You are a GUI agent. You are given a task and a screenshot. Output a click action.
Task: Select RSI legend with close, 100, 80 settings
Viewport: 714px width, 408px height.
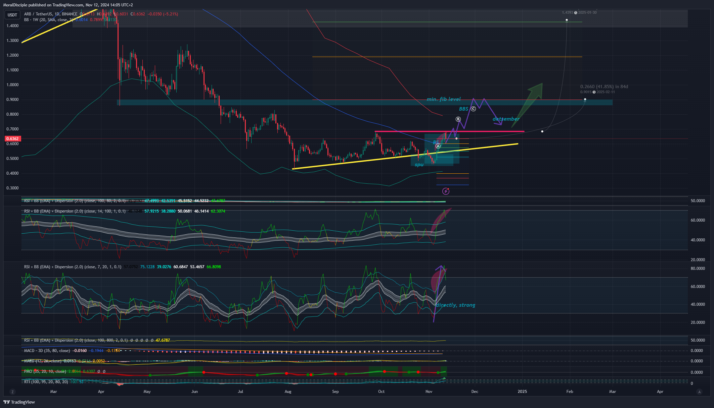pyautogui.click(x=75, y=201)
